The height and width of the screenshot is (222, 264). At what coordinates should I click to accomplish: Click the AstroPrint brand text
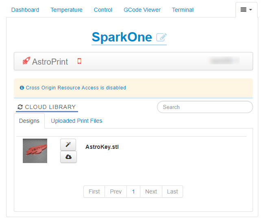coord(50,62)
